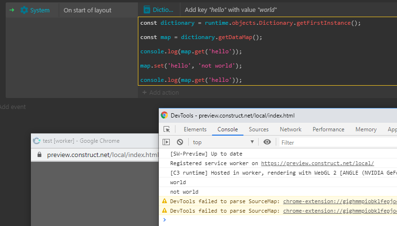Select the Dictionary action object label
This screenshot has height=226, width=397.
(163, 10)
